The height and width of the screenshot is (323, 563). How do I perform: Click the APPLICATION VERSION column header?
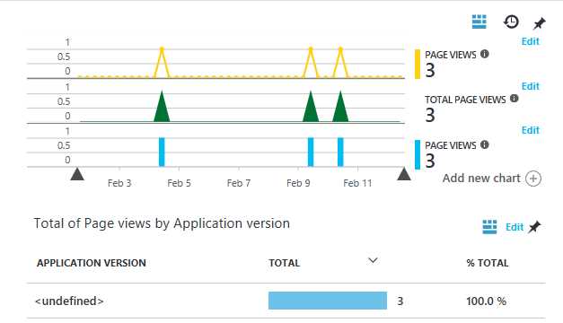tap(92, 263)
